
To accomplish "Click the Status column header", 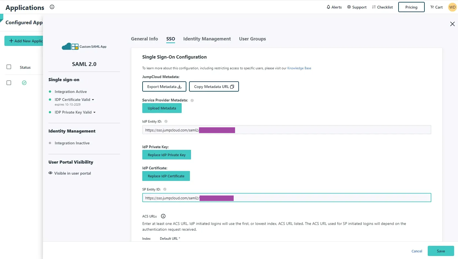I will (x=25, y=67).
